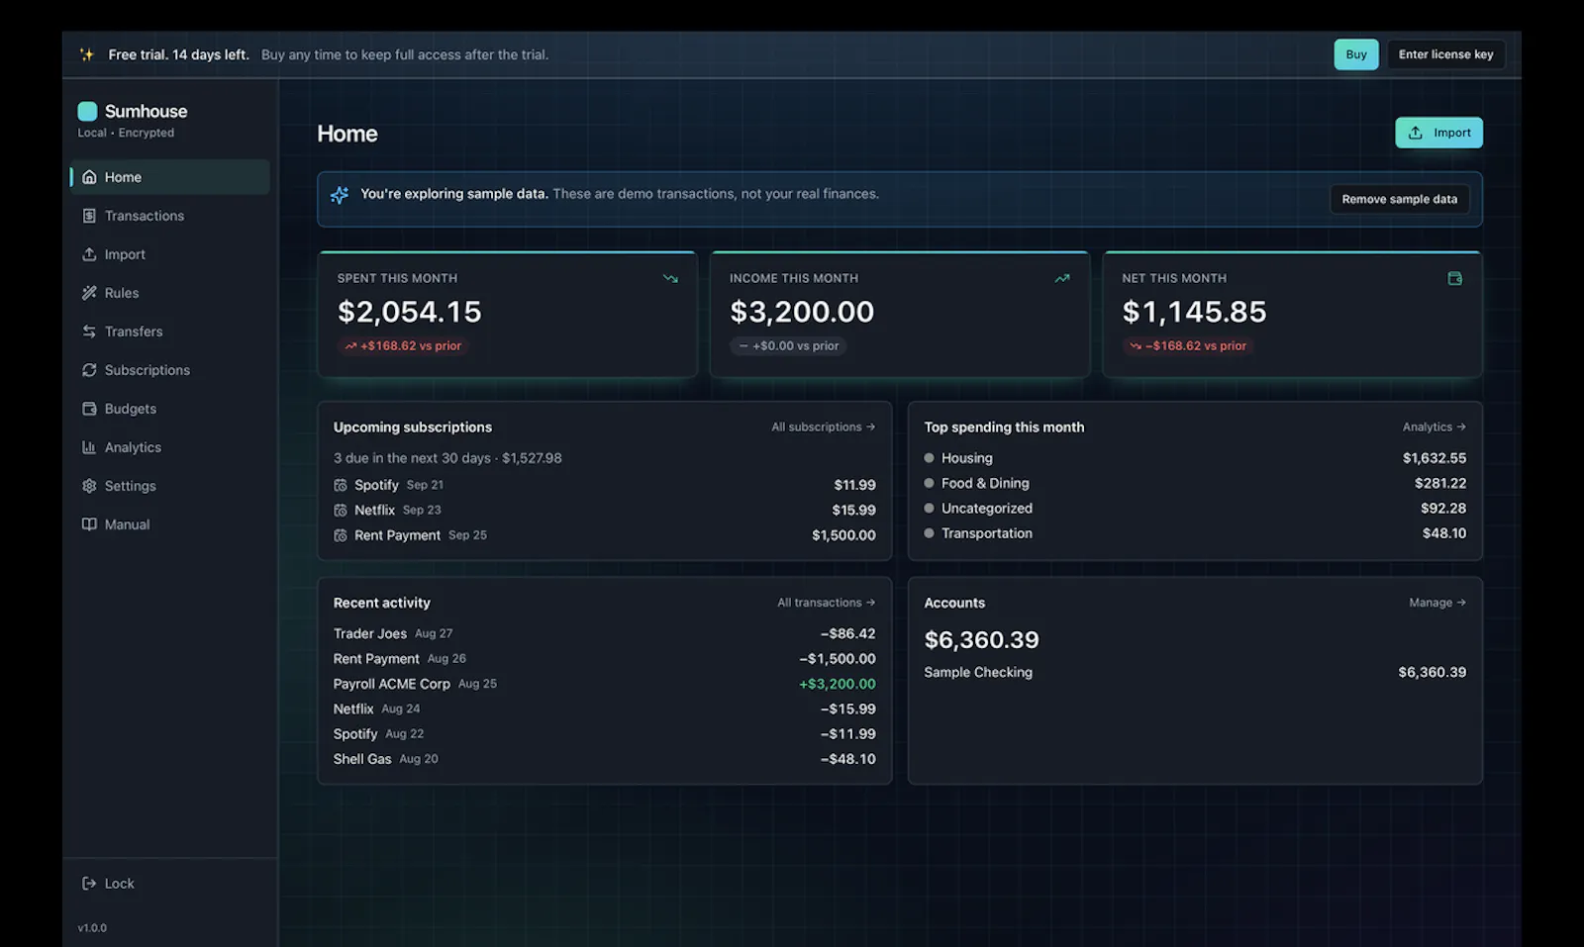Image resolution: width=1584 pixels, height=947 pixels.
Task: Click the +$0.00 vs prior badge
Action: [788, 345]
